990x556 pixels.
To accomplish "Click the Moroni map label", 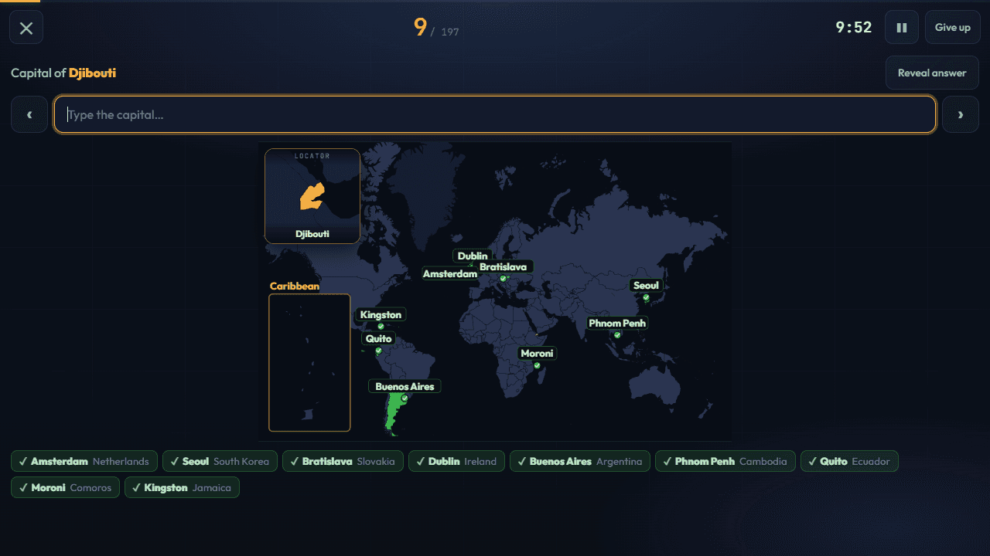I will coord(537,354).
